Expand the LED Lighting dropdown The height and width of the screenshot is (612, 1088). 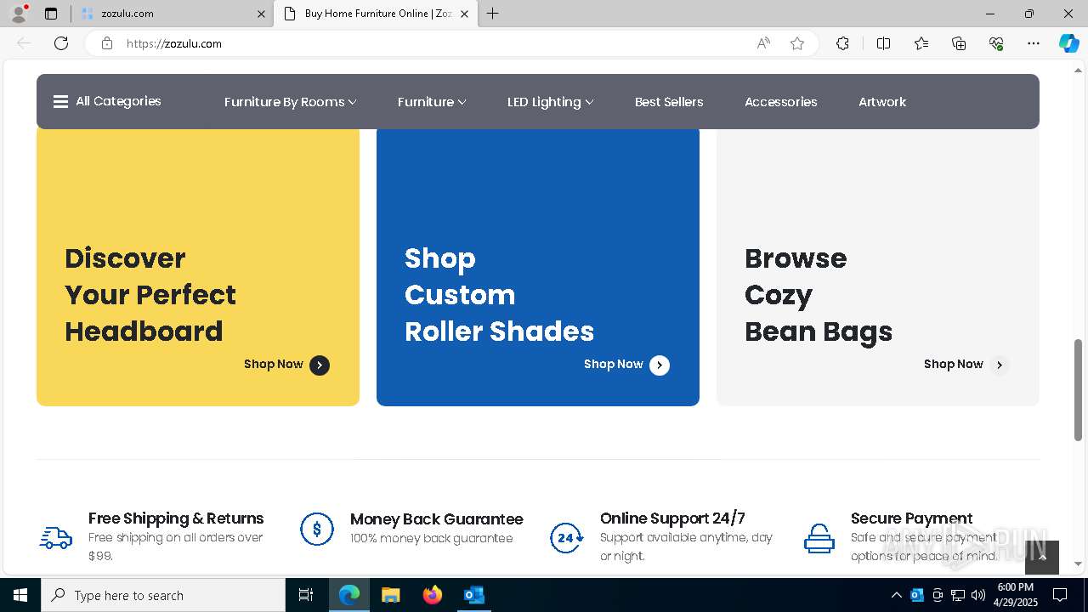(550, 102)
